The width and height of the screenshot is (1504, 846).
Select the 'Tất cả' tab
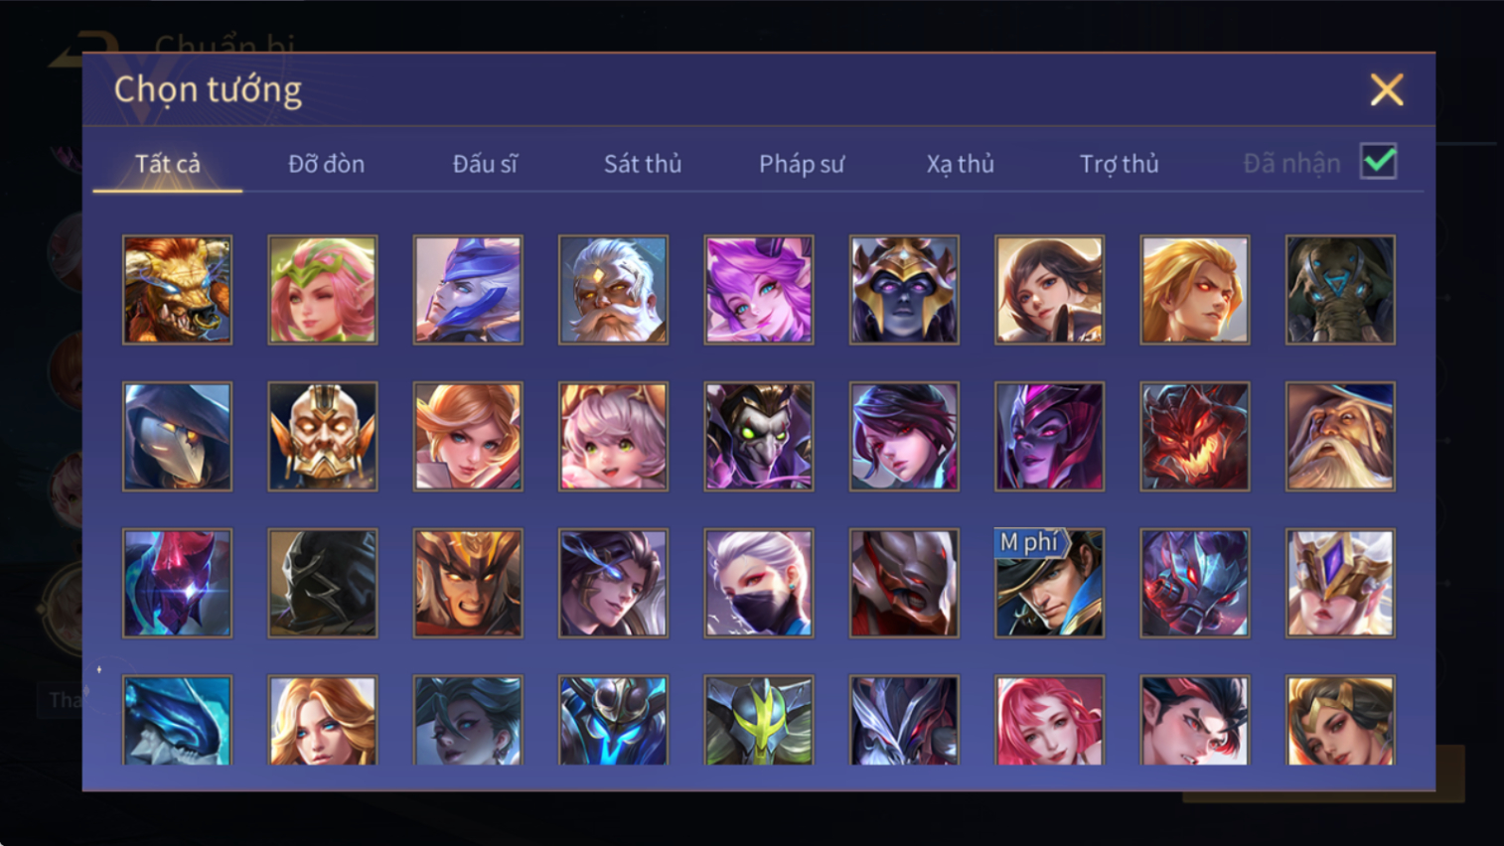pyautogui.click(x=168, y=164)
